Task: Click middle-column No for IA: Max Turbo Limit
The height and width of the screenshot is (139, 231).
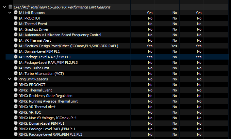Action: (x=175, y=68)
